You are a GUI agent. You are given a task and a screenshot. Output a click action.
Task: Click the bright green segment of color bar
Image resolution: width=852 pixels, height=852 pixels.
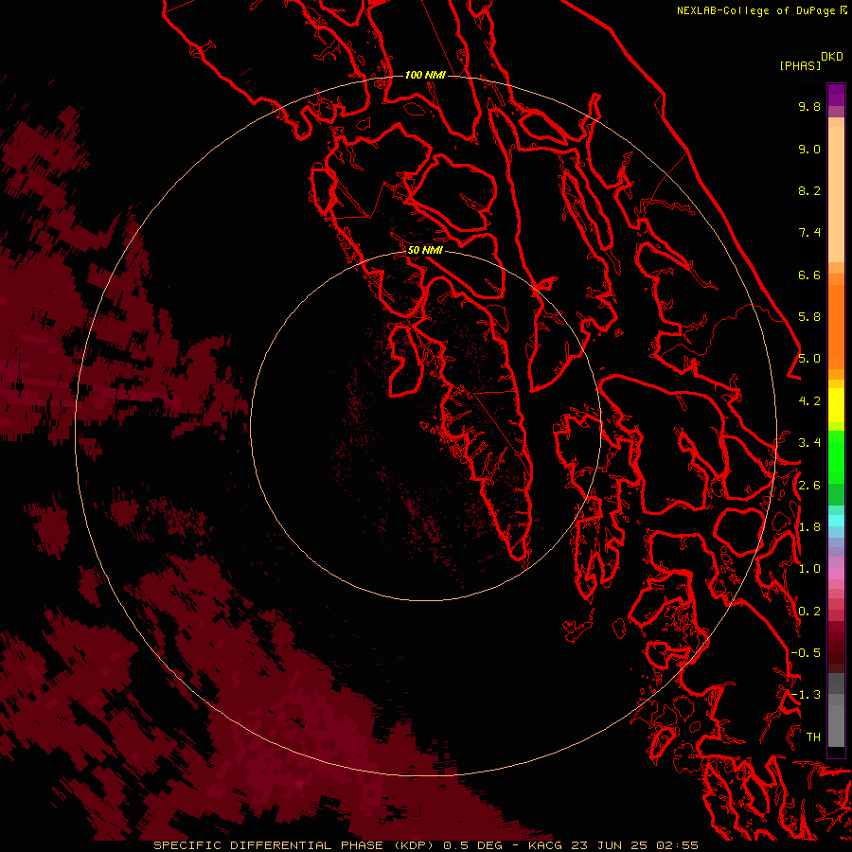[836, 456]
